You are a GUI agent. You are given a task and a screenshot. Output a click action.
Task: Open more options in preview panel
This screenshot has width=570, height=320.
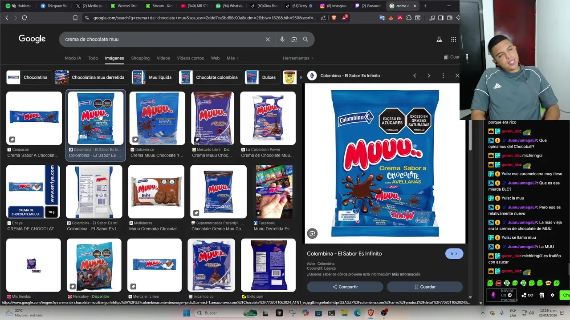pyautogui.click(x=443, y=76)
